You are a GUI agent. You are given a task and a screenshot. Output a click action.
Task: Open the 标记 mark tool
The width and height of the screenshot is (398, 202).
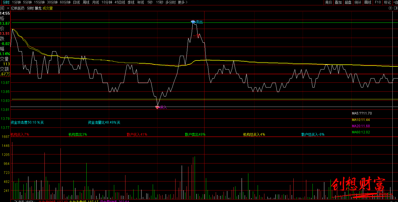tap(387, 2)
